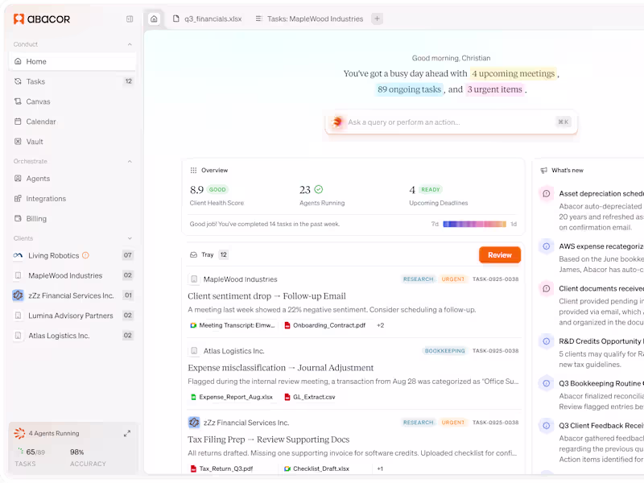The image size is (644, 483).
Task: Open Q3 Bookkeeping Routine update
Action: [x=601, y=384]
